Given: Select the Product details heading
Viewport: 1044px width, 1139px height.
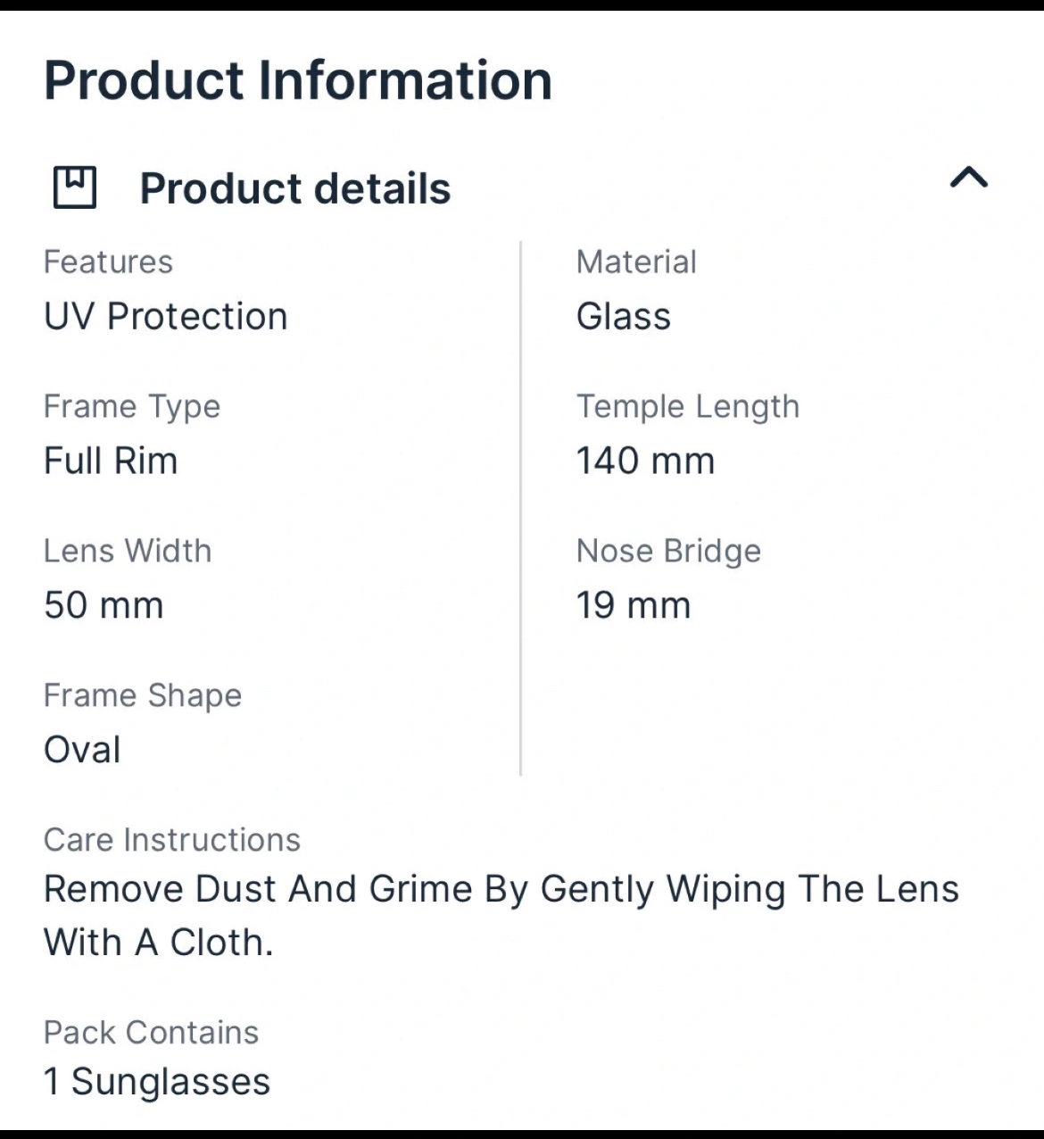Looking at the screenshot, I should pos(295,188).
